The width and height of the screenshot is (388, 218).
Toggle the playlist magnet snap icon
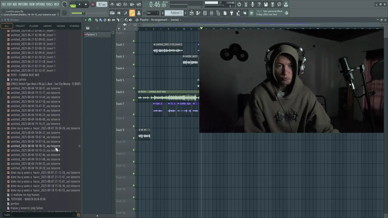pos(90,20)
